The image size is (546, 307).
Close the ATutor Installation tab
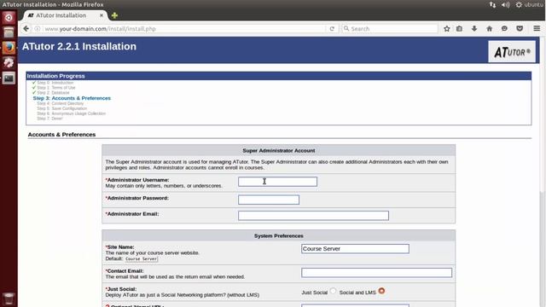pyautogui.click(x=102, y=15)
